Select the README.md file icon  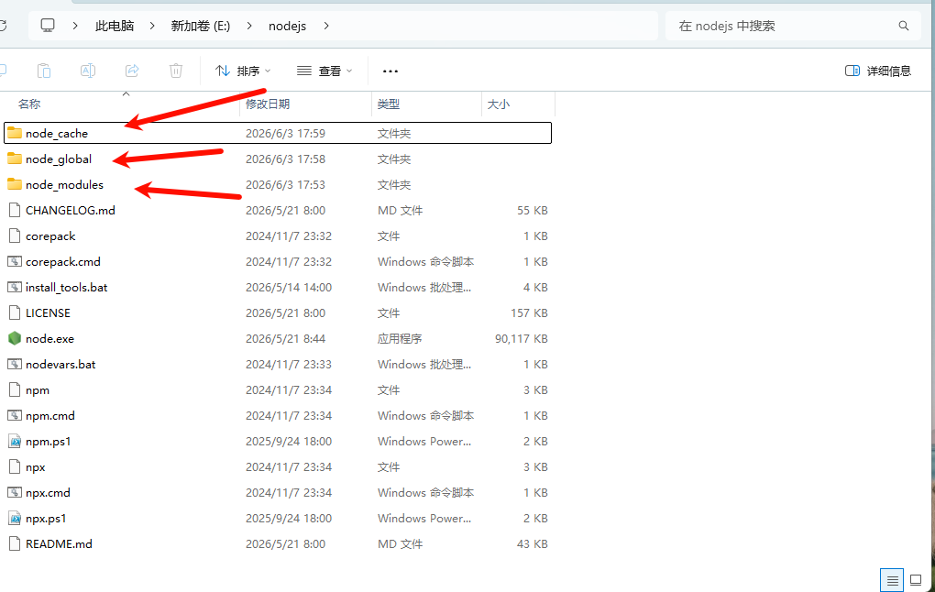point(15,543)
